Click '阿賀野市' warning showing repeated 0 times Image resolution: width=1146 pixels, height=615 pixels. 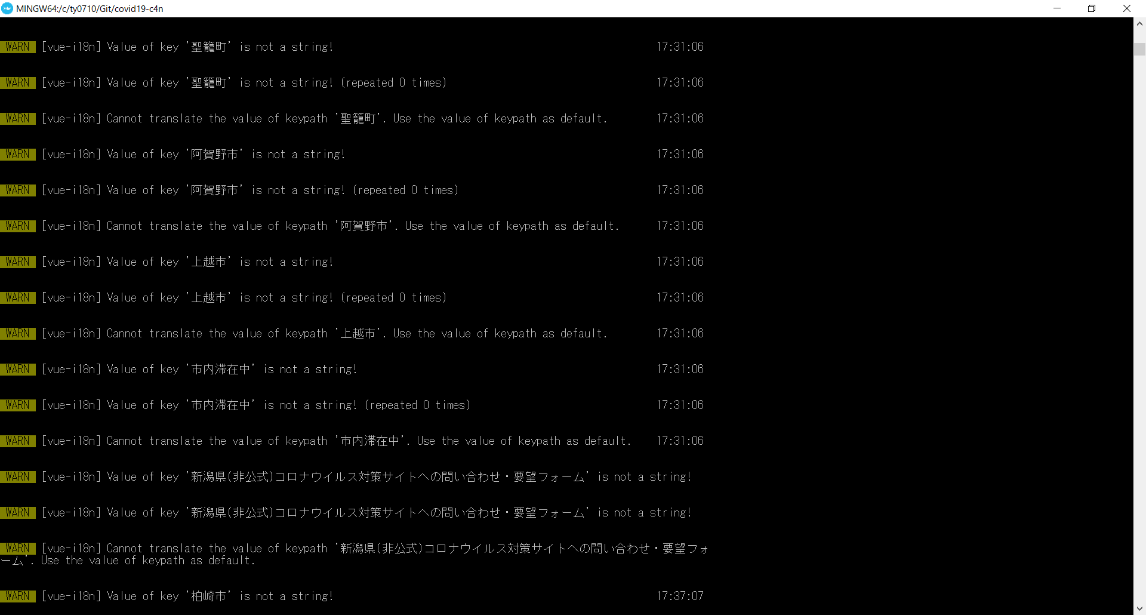(250, 190)
